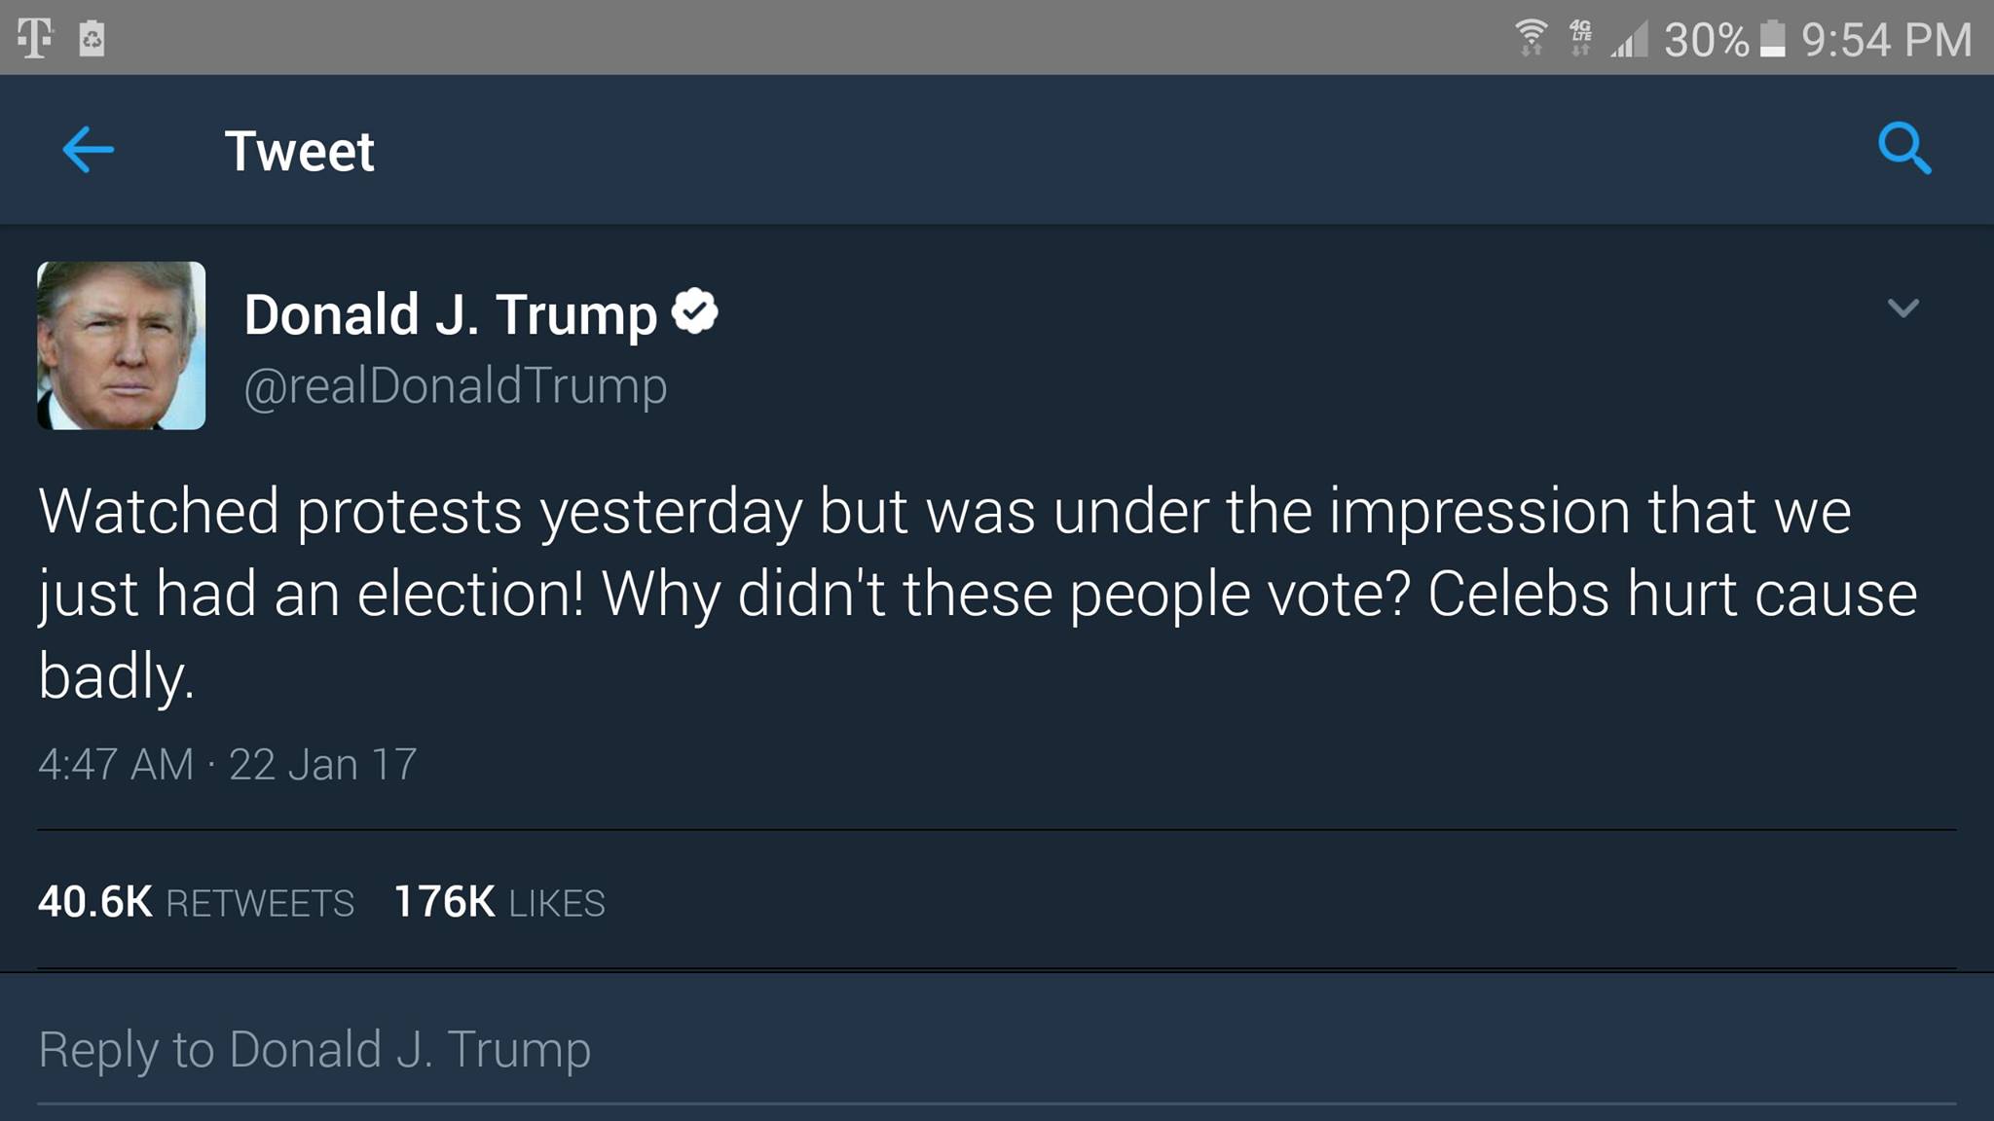Screen dimensions: 1994x1121
Task: Tap the 9:54 PM status bar clock
Action: (x=1886, y=40)
